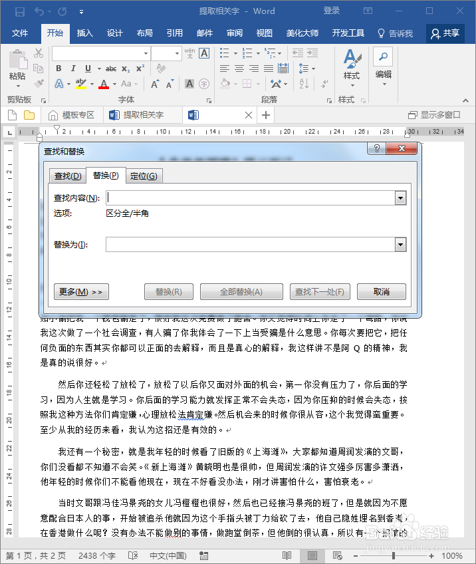
Task: Click Decrease Indent icon
Action: (297, 53)
